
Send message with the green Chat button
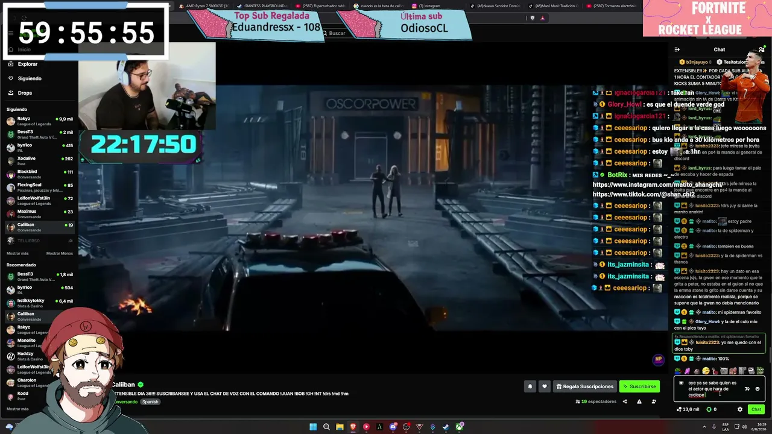pyautogui.click(x=756, y=409)
